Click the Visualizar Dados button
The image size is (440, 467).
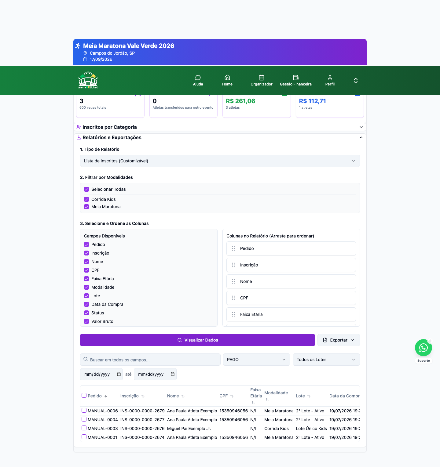click(x=197, y=340)
